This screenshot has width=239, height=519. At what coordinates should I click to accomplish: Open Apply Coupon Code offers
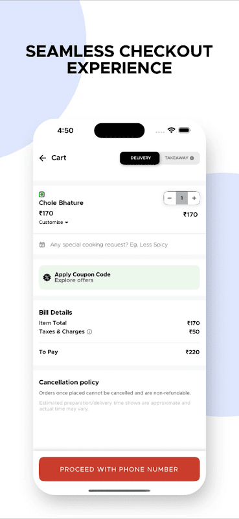[x=119, y=278]
